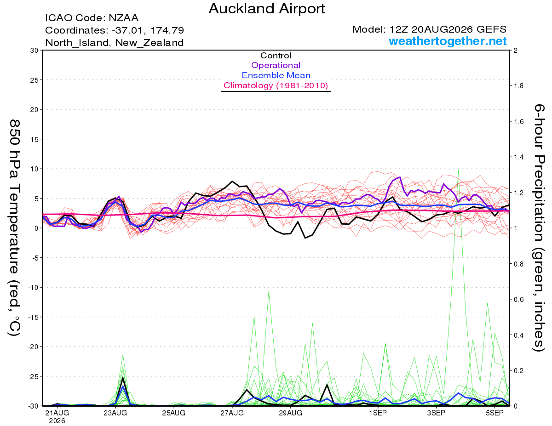Screen dimensions: 552x426
Task: Click the tallest green precipitation spike near 3SEP
Action: click(x=458, y=170)
